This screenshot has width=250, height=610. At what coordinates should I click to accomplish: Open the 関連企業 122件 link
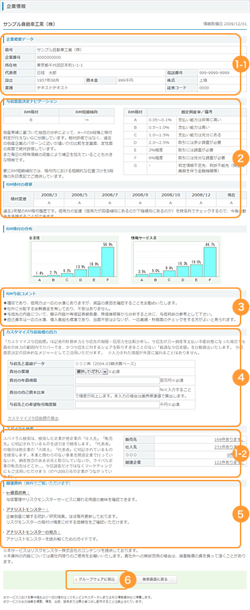pos(230,463)
